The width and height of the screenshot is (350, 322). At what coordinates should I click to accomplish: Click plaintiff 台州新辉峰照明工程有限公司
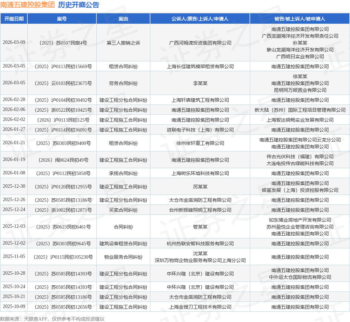pyautogui.click(x=200, y=210)
